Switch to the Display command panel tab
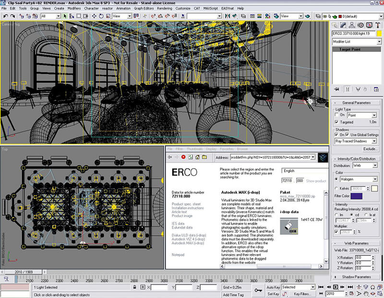The image size is (384, 298). 369,25
